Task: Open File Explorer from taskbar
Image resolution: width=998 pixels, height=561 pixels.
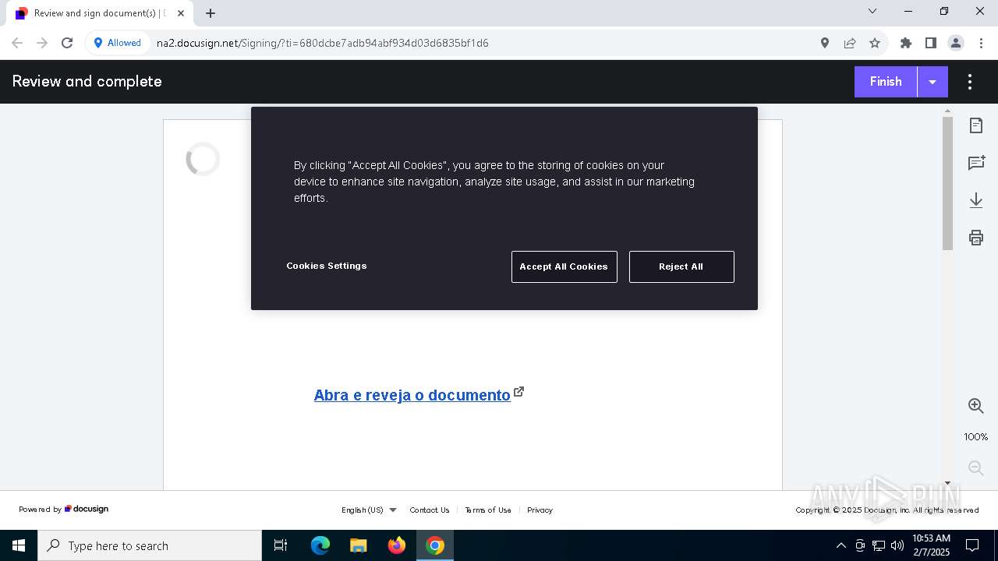Action: [359, 545]
